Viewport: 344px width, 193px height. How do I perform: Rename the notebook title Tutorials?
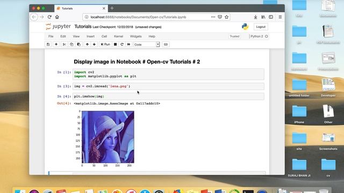click(83, 27)
